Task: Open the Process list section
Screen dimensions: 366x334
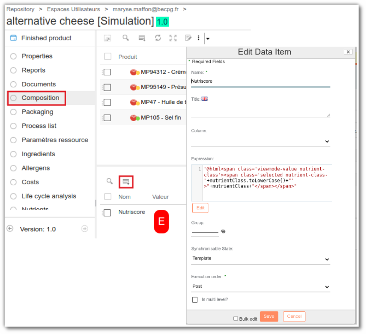Action: point(39,126)
